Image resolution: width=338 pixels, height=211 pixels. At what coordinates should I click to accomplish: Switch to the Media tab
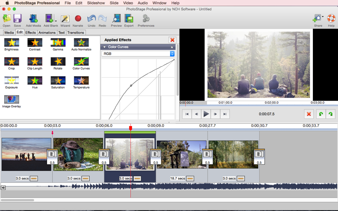click(9, 33)
